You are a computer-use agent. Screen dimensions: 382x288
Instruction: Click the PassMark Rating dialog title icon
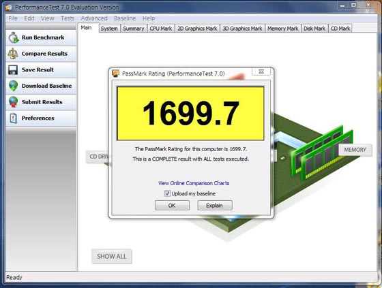click(115, 74)
